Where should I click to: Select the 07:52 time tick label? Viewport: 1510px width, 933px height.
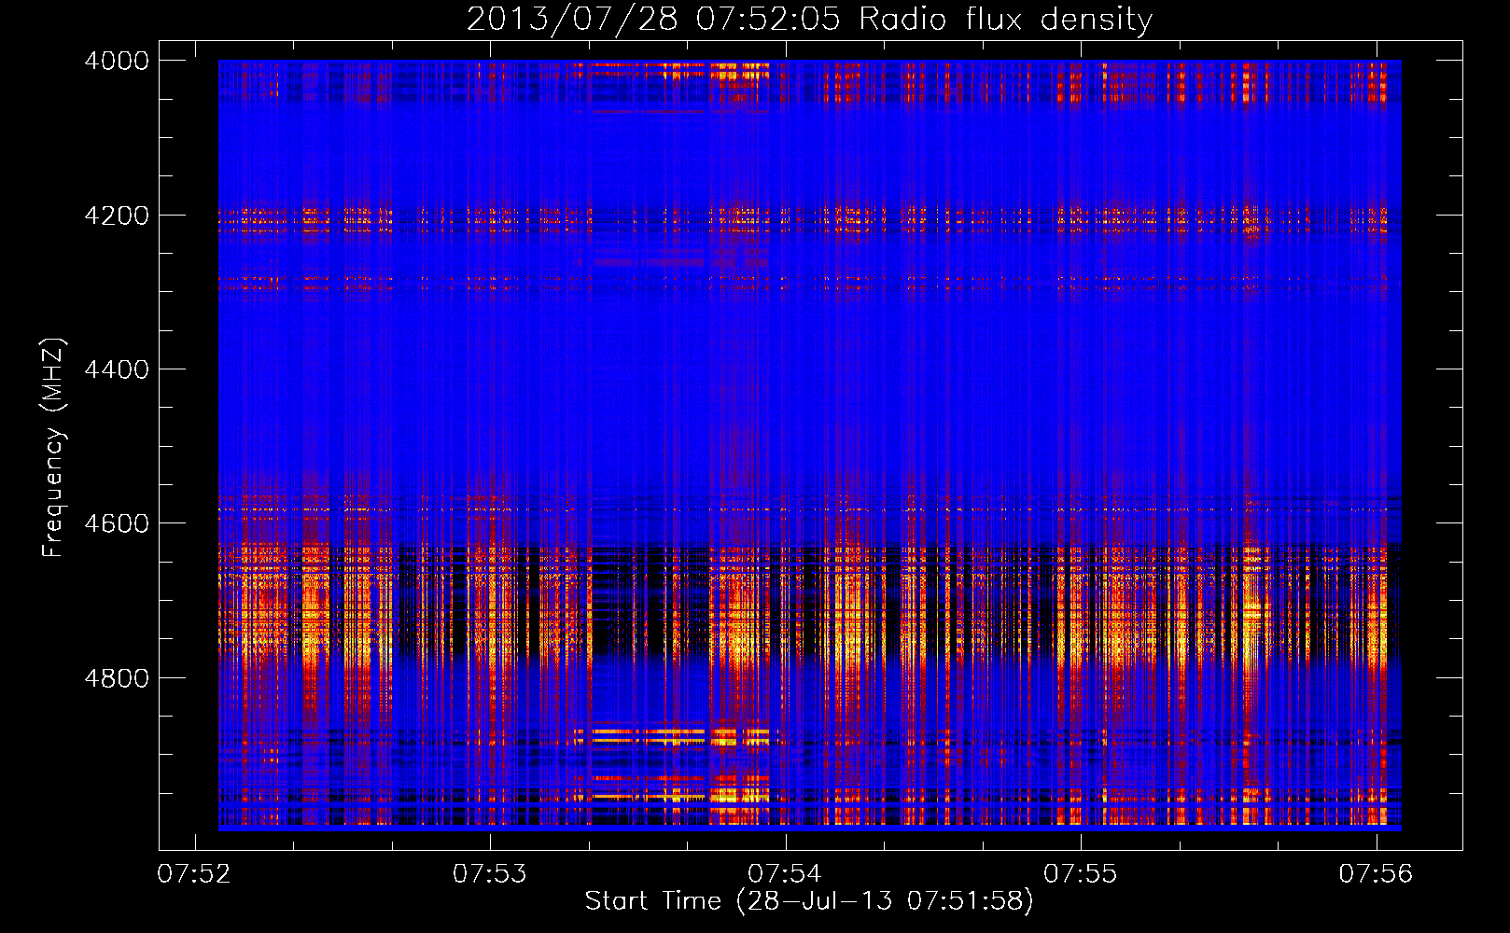[194, 873]
